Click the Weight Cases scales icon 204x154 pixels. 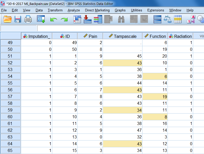coord(168,19)
